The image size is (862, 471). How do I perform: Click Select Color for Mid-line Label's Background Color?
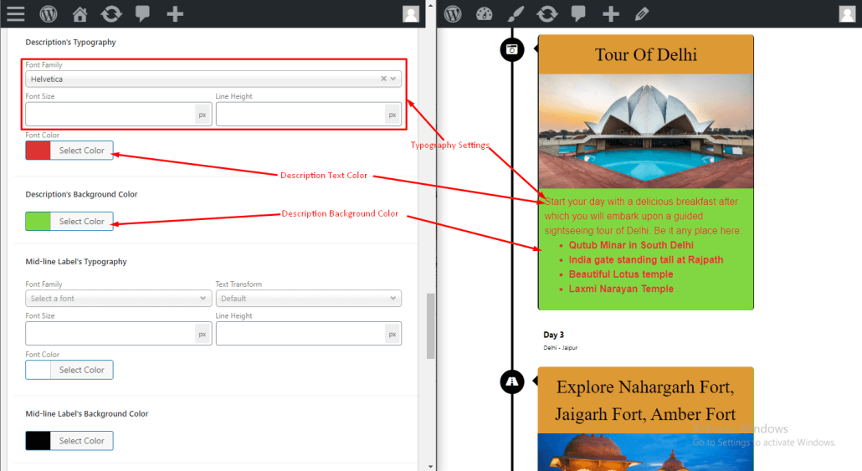pyautogui.click(x=82, y=441)
